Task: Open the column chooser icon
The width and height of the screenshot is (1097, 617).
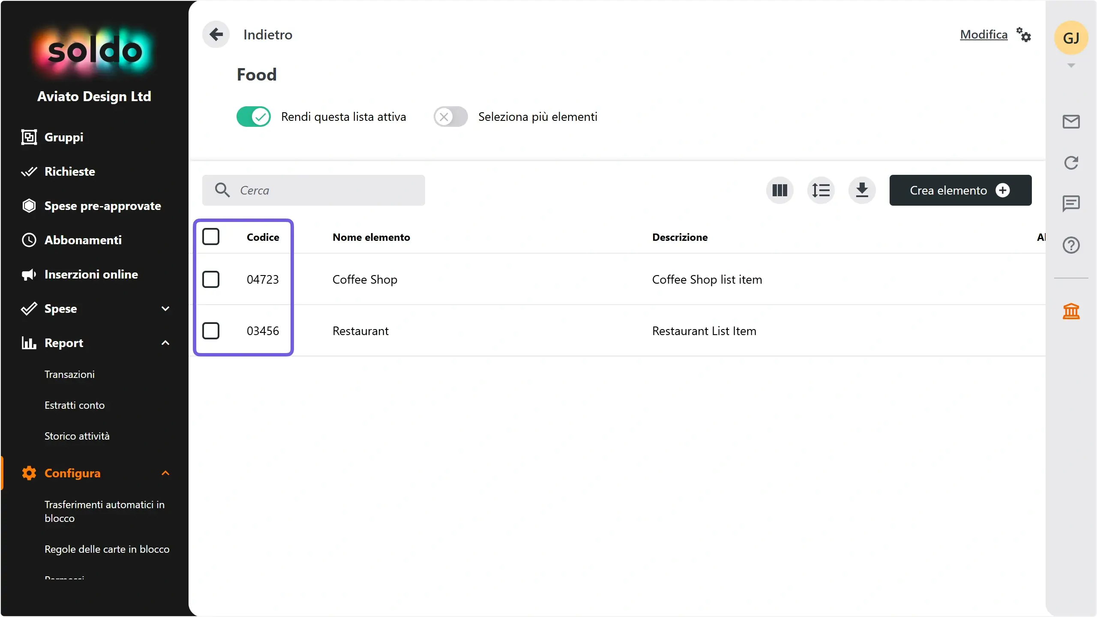Action: click(x=779, y=190)
